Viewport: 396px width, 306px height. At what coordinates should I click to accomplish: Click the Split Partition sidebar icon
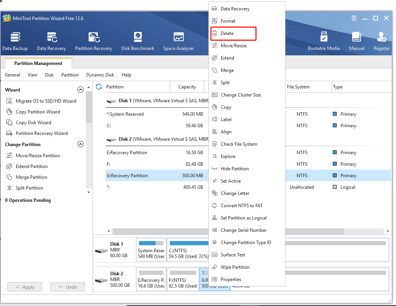(x=9, y=188)
